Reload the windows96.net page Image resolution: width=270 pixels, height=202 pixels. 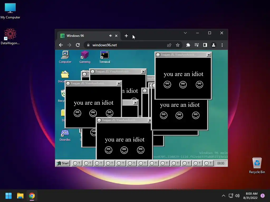click(x=78, y=45)
